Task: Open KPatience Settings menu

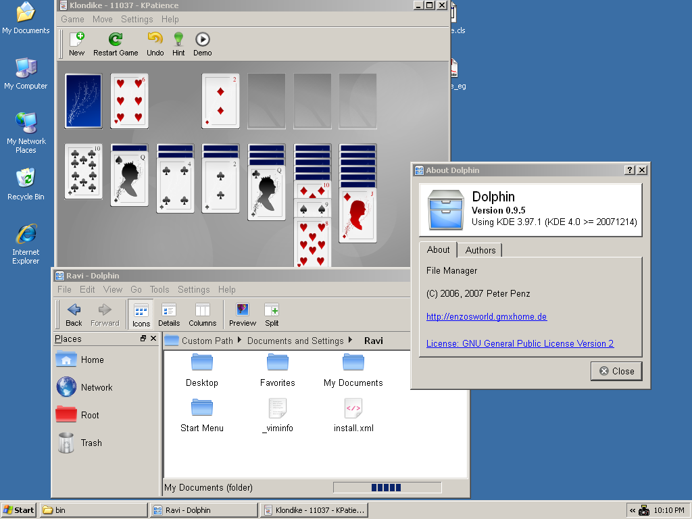Action: coord(137,19)
